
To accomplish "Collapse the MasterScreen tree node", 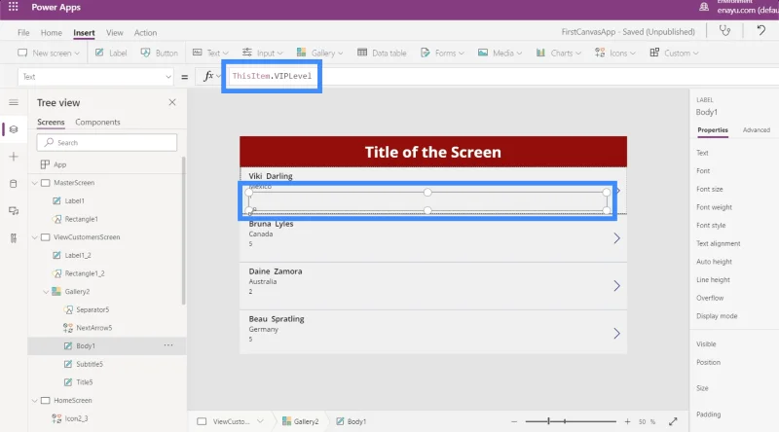I will (35, 183).
